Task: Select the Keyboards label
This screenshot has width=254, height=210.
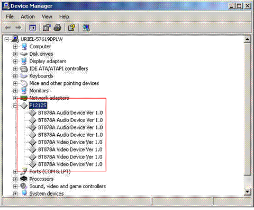Action: click(x=41, y=76)
